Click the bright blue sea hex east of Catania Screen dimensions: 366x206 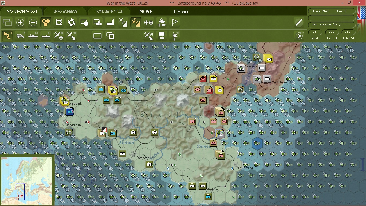coord(257,143)
